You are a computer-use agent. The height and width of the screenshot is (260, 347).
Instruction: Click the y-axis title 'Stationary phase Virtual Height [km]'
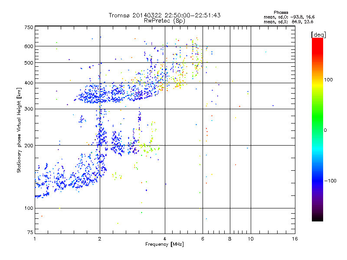coord(19,130)
